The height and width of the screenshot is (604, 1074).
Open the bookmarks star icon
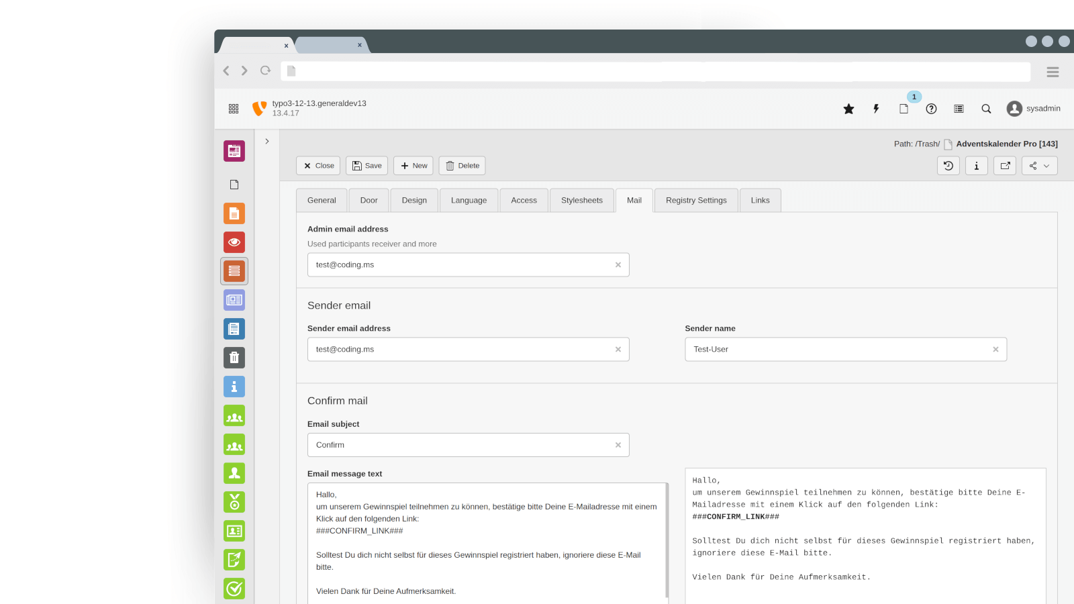click(849, 109)
